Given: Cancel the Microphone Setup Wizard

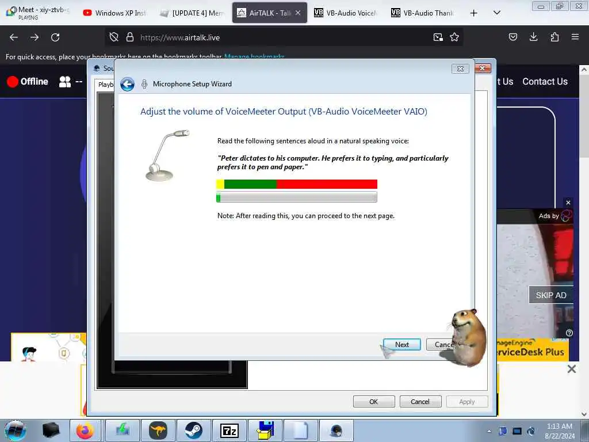Looking at the screenshot, I should [x=443, y=344].
